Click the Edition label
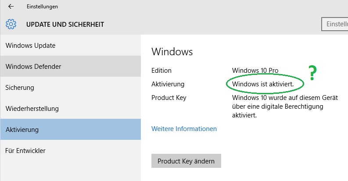The width and height of the screenshot is (348, 181). click(x=161, y=71)
